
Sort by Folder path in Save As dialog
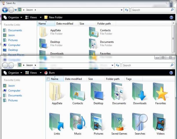(106, 23)
